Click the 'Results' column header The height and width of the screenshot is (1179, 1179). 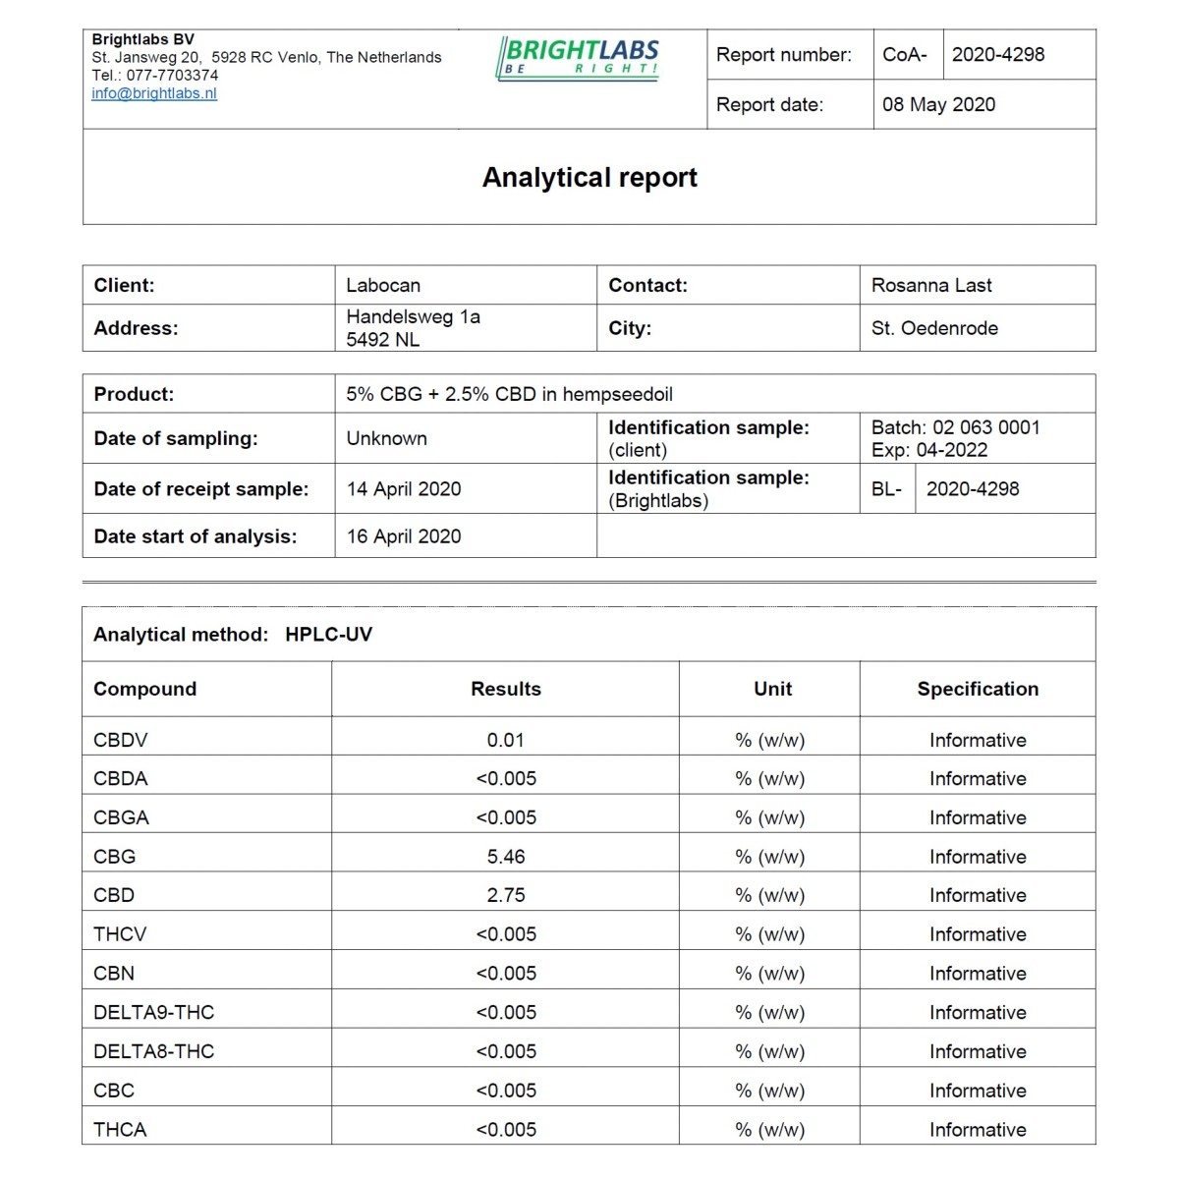coord(506,690)
